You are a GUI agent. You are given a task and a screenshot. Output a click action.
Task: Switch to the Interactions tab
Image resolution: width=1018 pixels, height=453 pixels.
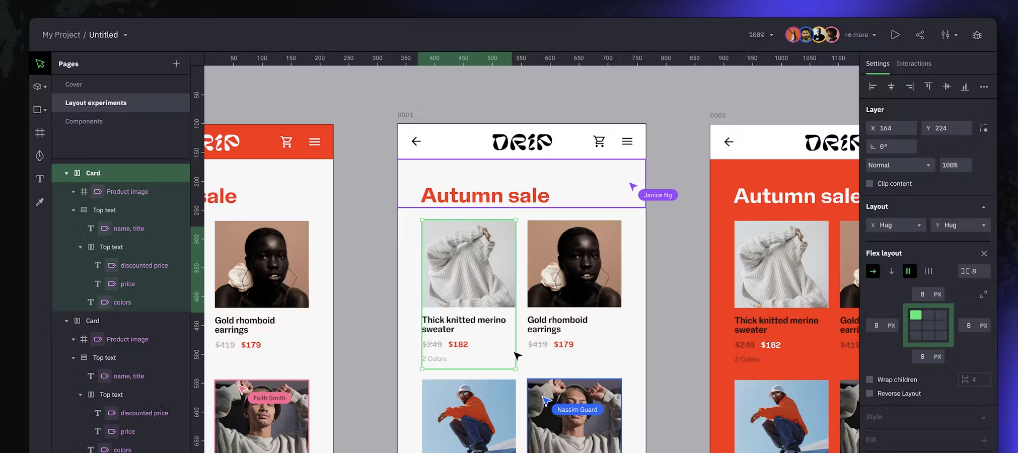click(914, 63)
